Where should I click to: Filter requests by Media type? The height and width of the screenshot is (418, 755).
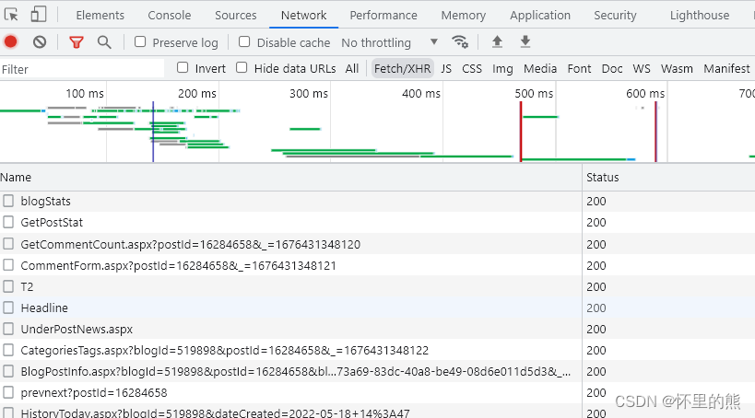(x=540, y=69)
